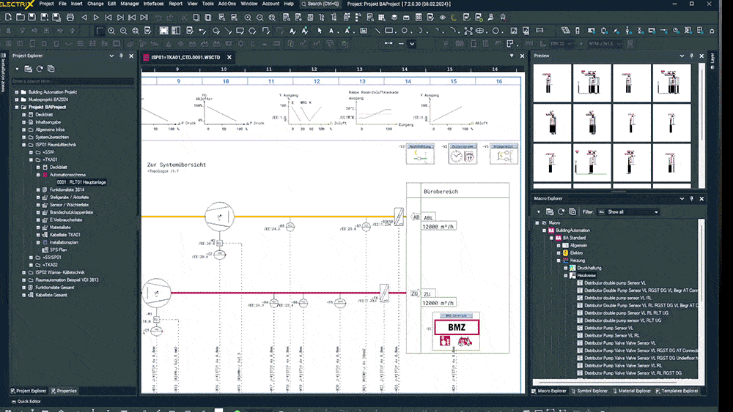Click the first thumbnail in the Preview panel

point(551,82)
